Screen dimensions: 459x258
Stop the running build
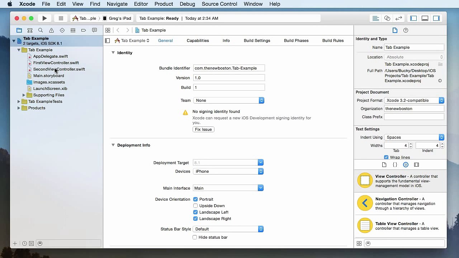61,18
